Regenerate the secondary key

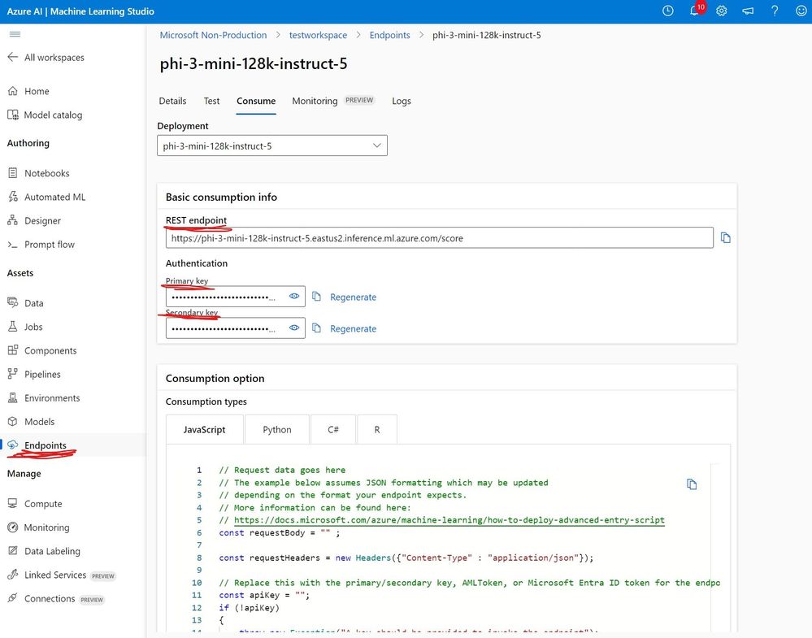point(354,329)
